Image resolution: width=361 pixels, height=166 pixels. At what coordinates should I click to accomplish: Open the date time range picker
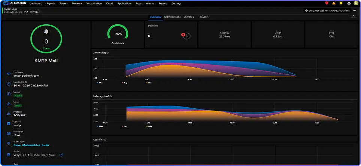(327, 10)
